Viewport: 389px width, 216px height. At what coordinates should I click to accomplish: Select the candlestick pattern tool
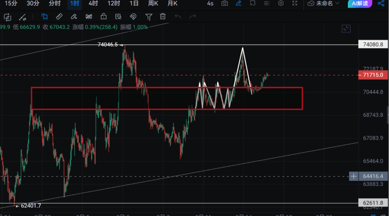pyautogui.click(x=89, y=17)
